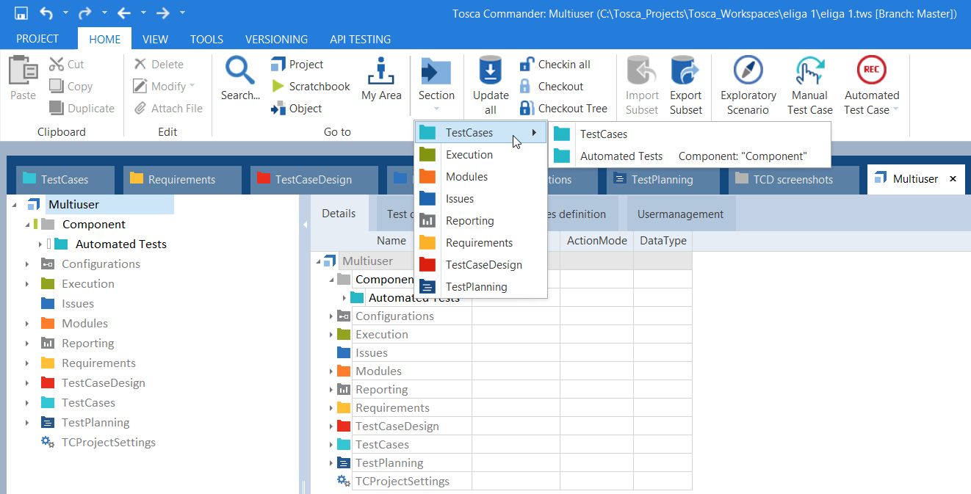971x494 pixels.
Task: Click the Export Subset icon
Action: coord(685,71)
